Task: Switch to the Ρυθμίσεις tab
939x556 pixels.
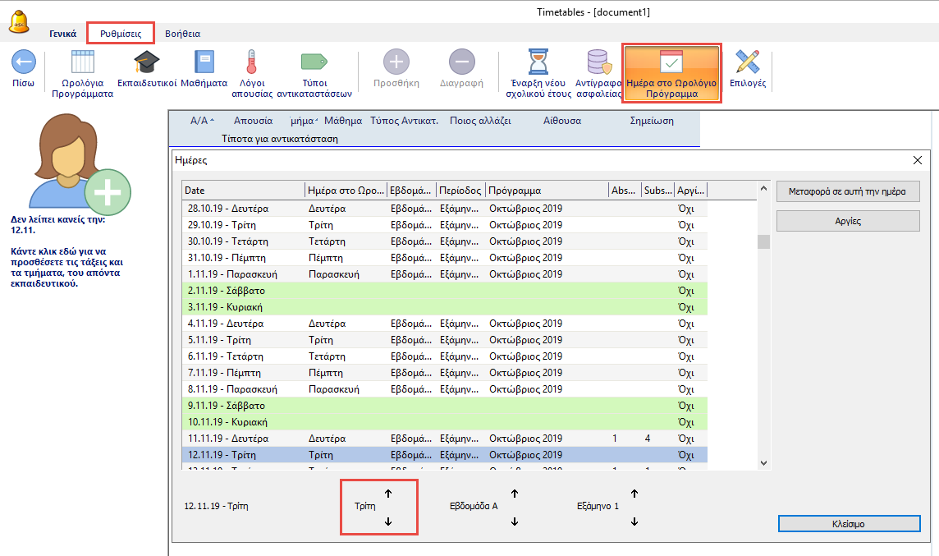Action: coord(121,34)
